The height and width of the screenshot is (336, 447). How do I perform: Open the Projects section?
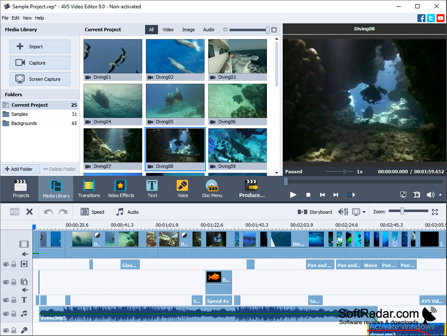tap(21, 189)
